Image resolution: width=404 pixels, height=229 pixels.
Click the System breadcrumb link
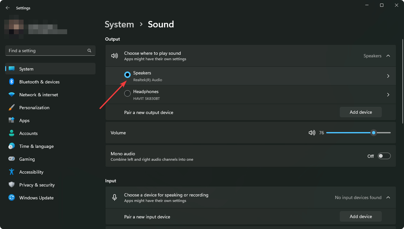(x=119, y=24)
